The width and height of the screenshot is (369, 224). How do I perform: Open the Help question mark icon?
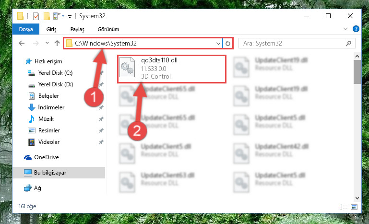356,29
